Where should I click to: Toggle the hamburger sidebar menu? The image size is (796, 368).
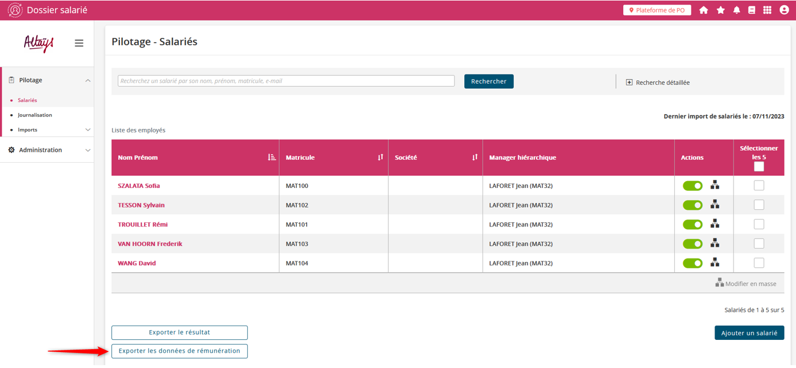pyautogui.click(x=79, y=43)
